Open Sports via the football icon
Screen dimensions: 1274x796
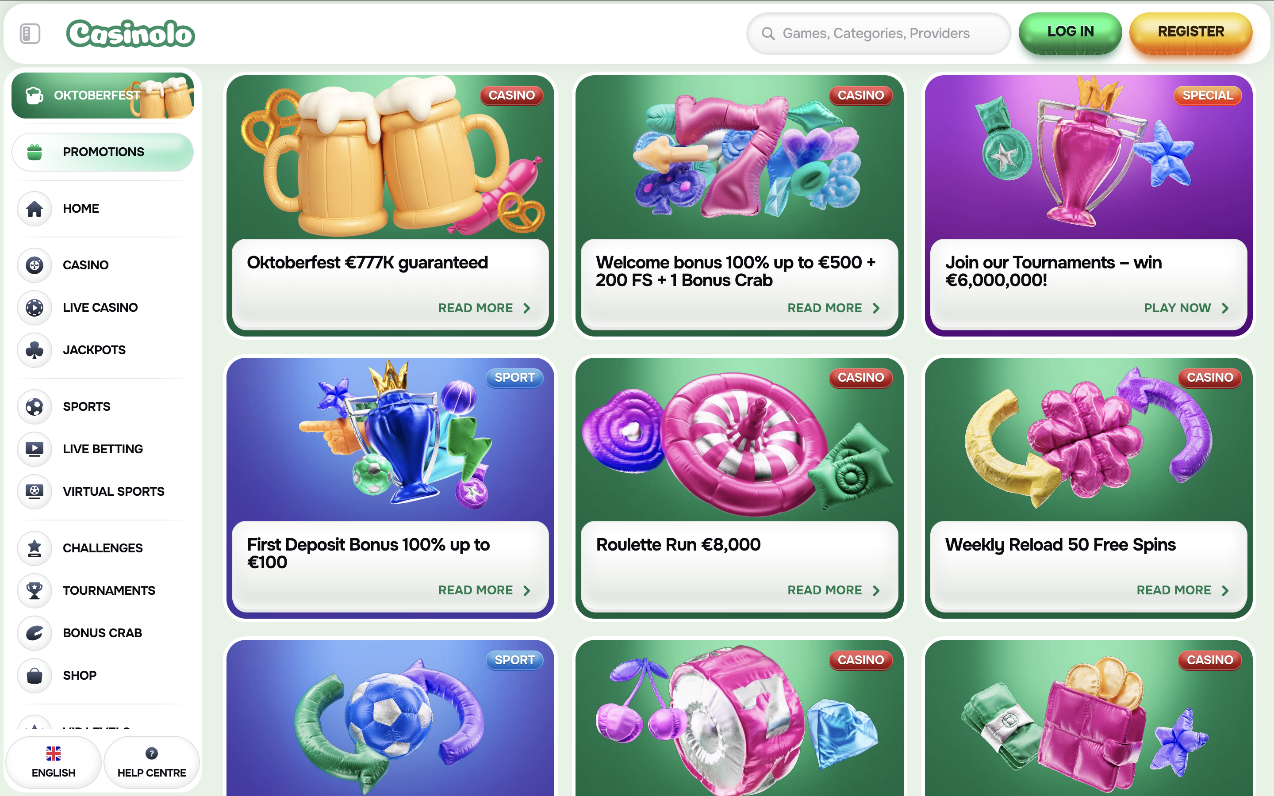[x=35, y=406]
